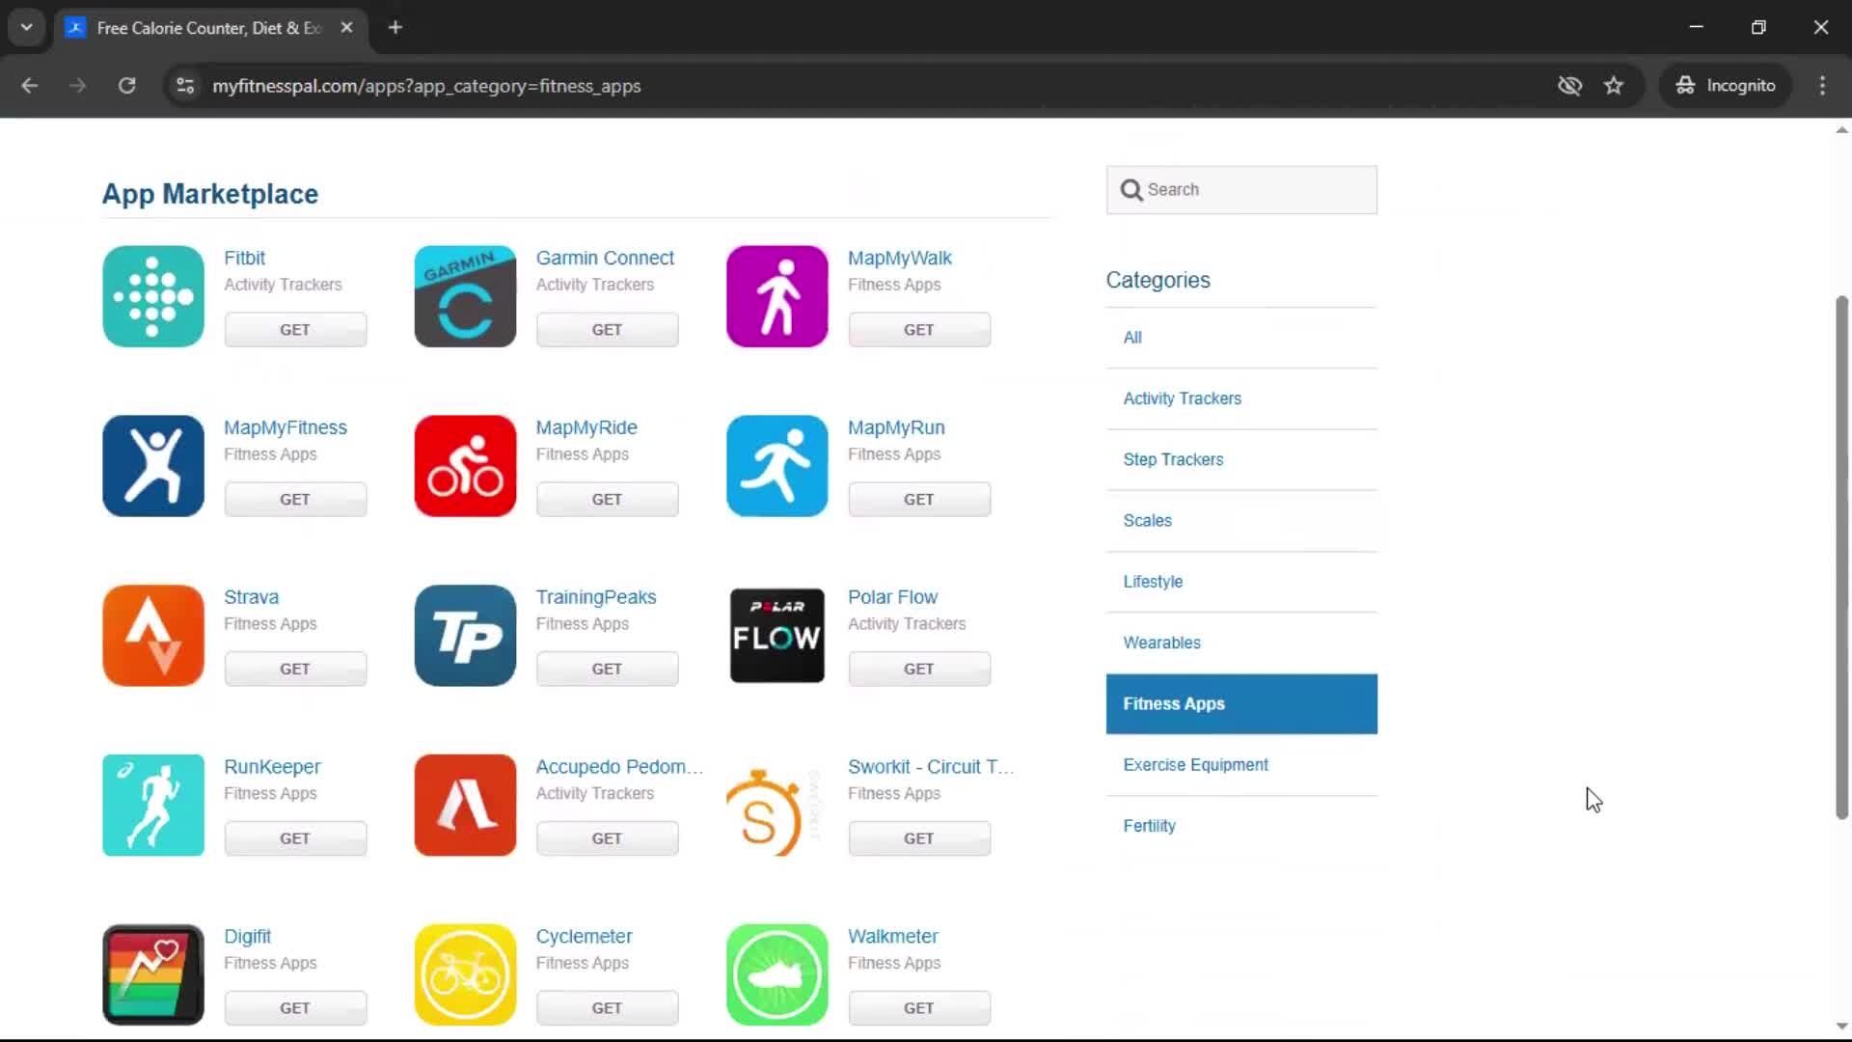The width and height of the screenshot is (1852, 1042).
Task: Open the Strava title link
Action: (251, 597)
